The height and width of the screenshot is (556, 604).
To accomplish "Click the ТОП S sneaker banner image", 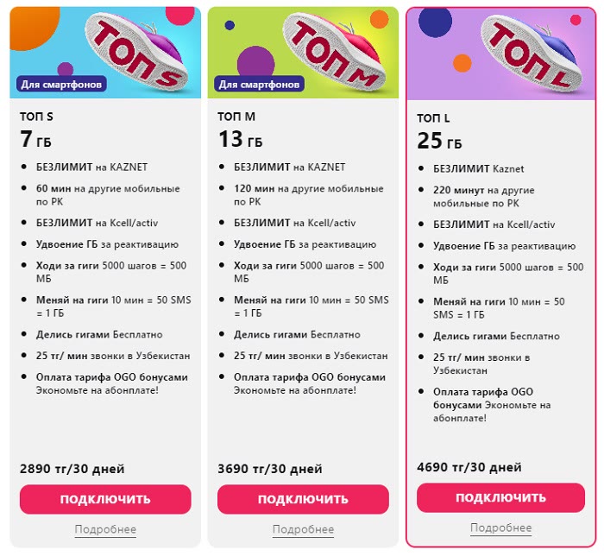I will (x=105, y=53).
